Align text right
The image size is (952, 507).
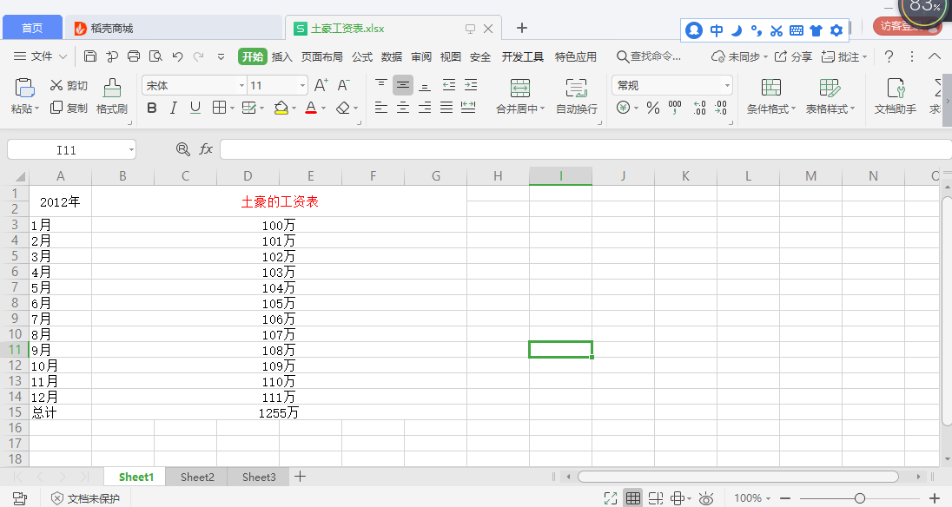(425, 108)
